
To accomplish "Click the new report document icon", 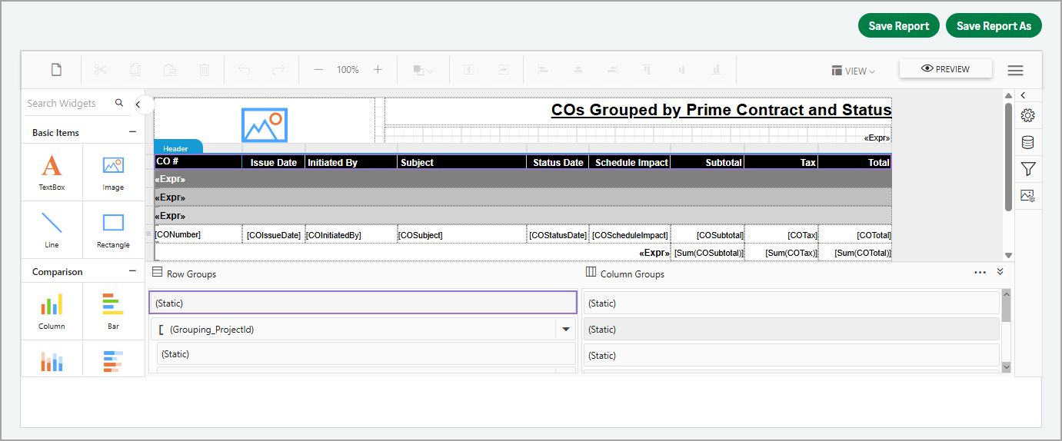I will (56, 70).
